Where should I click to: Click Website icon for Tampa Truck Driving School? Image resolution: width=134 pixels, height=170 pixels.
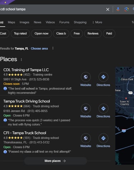(86, 108)
